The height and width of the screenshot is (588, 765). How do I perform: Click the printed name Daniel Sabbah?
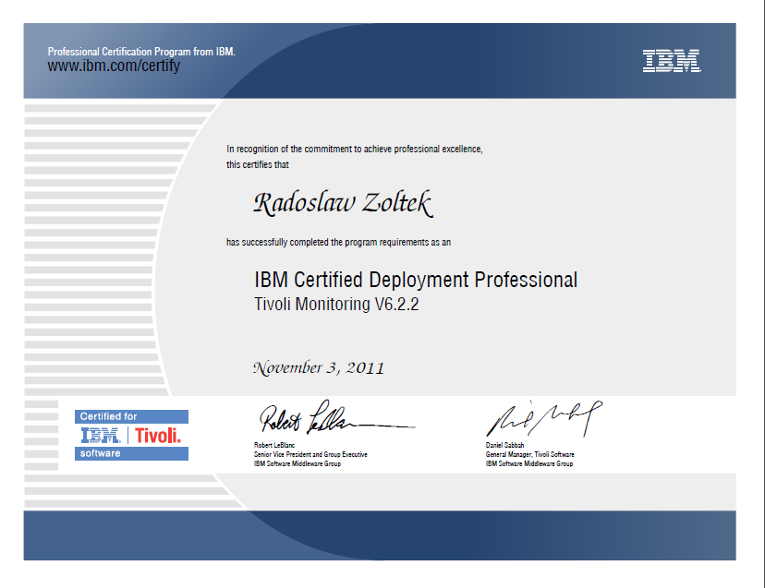point(506,445)
